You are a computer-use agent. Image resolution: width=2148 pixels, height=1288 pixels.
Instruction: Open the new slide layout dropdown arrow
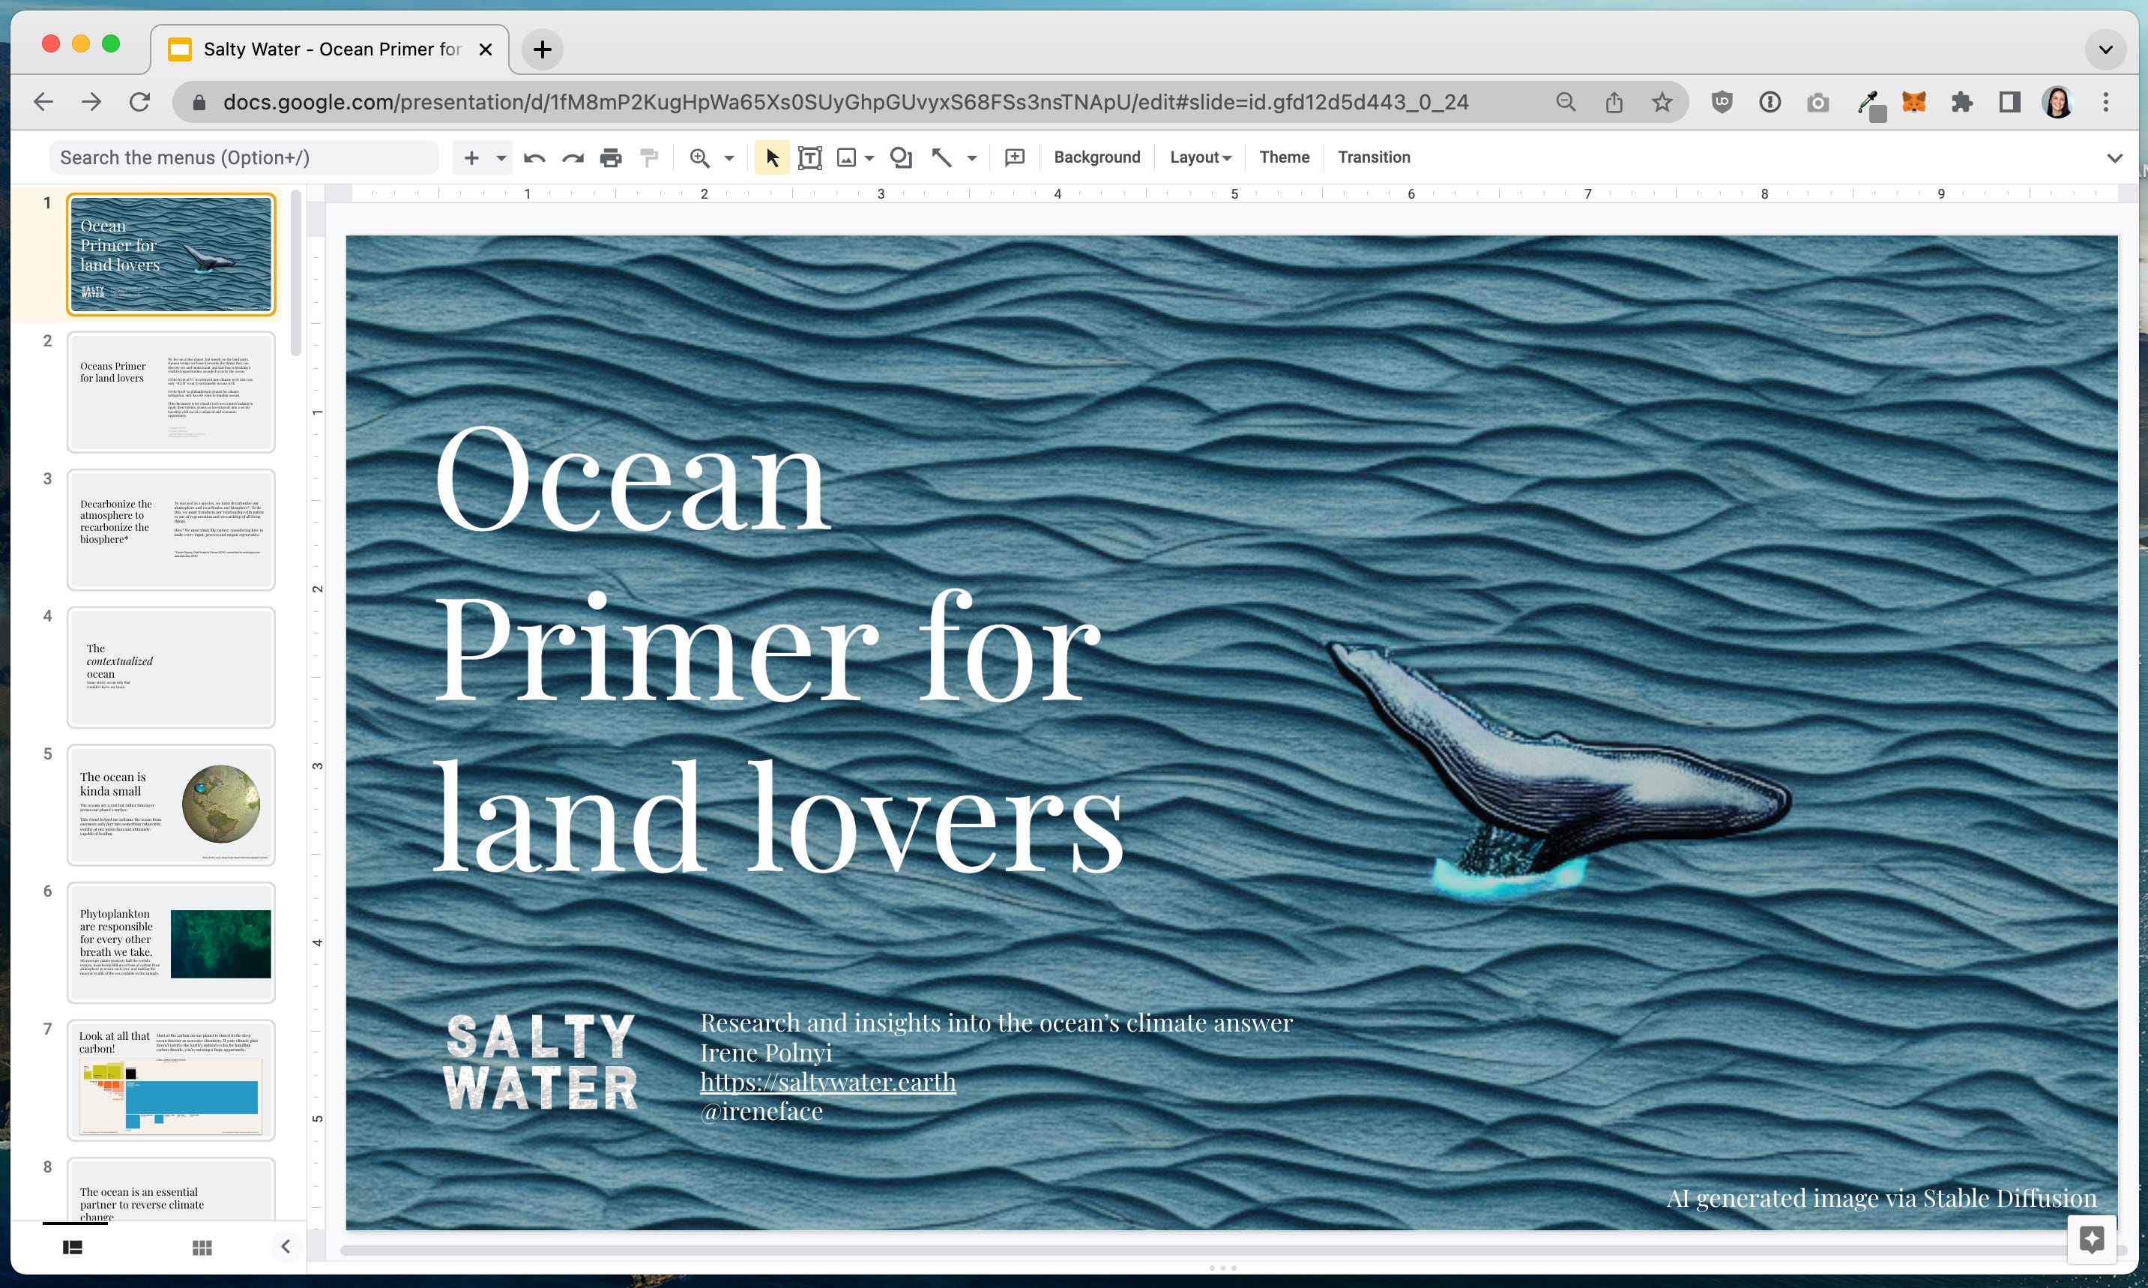point(501,158)
